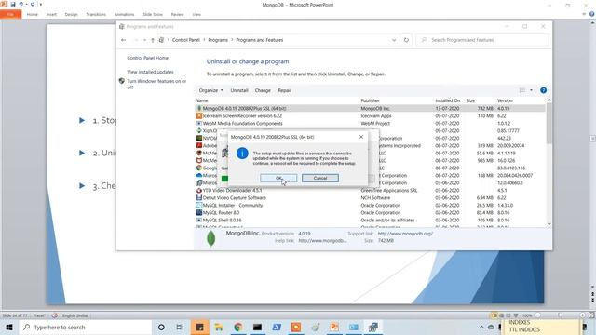Go back in Programs and Features window
This screenshot has height=335, width=596.
point(123,40)
